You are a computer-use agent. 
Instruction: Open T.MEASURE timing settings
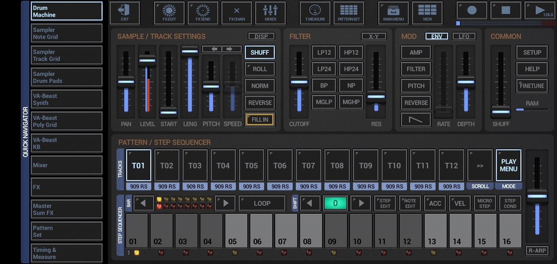315,13
